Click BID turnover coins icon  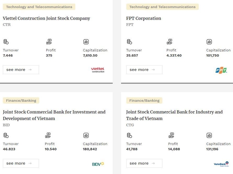pos(6,135)
